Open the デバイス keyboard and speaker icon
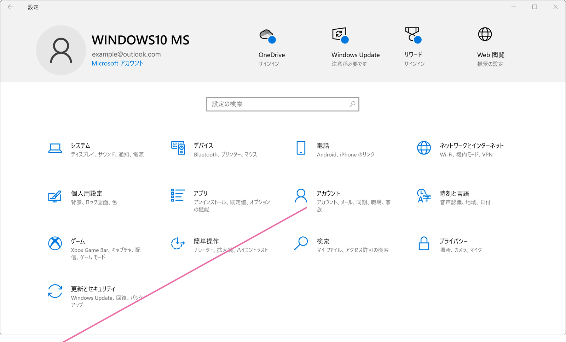This screenshot has width=566, height=342. click(178, 148)
